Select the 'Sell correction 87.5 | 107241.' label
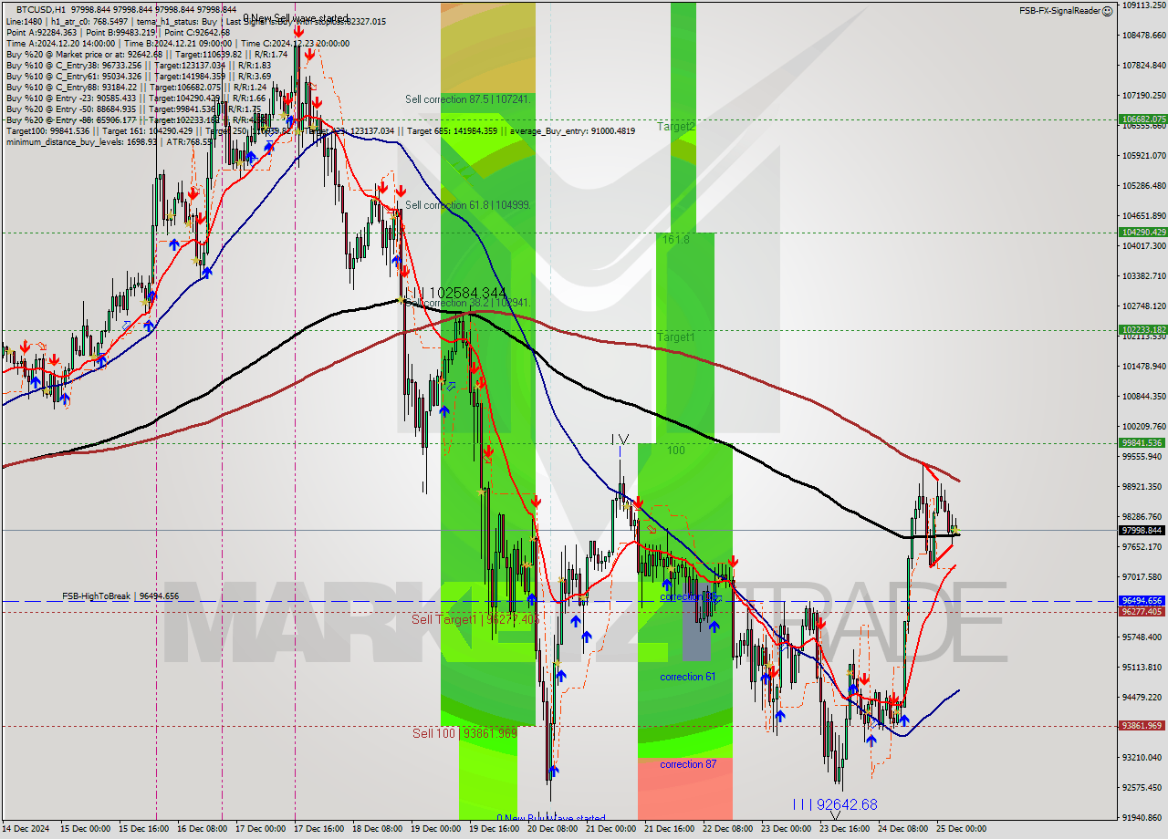This screenshot has height=839, width=1168. pyautogui.click(x=468, y=98)
